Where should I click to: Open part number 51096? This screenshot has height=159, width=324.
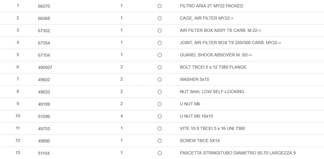(44, 116)
